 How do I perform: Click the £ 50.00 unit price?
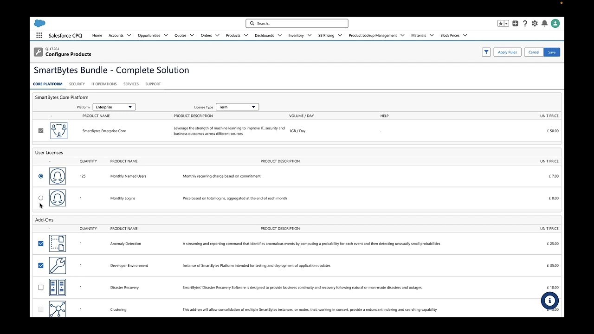553,131
